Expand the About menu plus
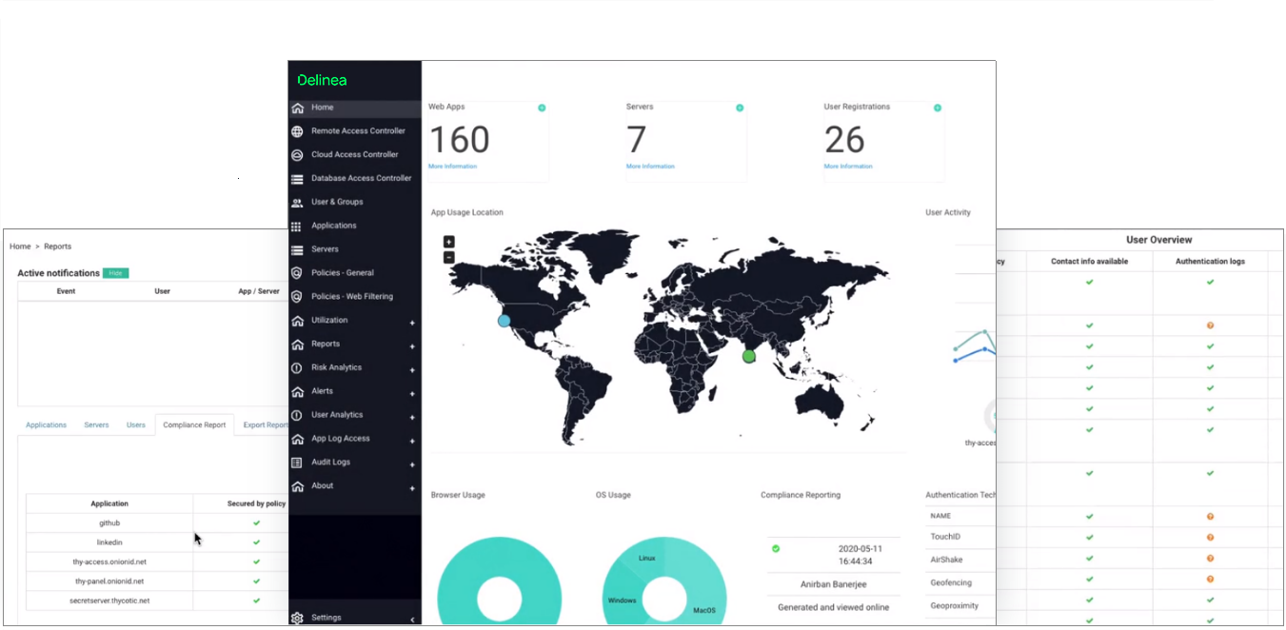1286x630 pixels. (x=412, y=489)
